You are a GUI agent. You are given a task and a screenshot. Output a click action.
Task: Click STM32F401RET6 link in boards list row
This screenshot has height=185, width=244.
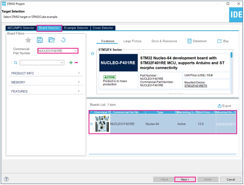(226, 124)
